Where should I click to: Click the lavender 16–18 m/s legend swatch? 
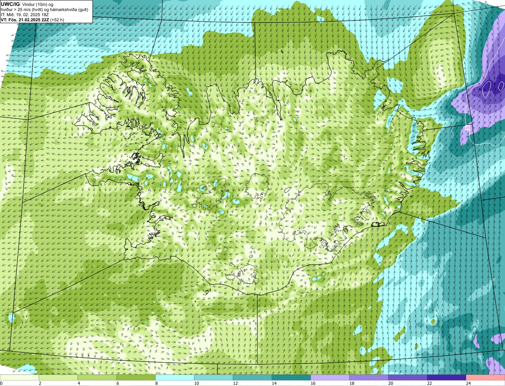point(331,377)
